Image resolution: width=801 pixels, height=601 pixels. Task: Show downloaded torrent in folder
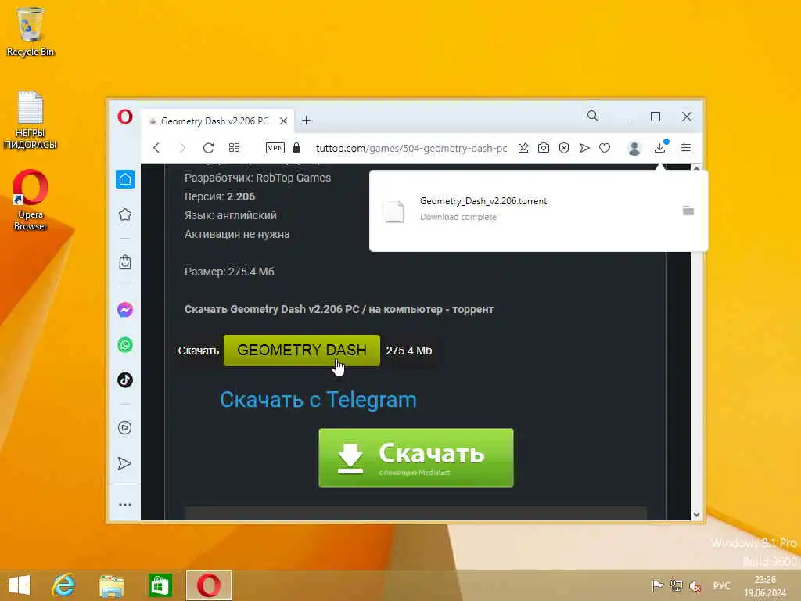point(688,211)
